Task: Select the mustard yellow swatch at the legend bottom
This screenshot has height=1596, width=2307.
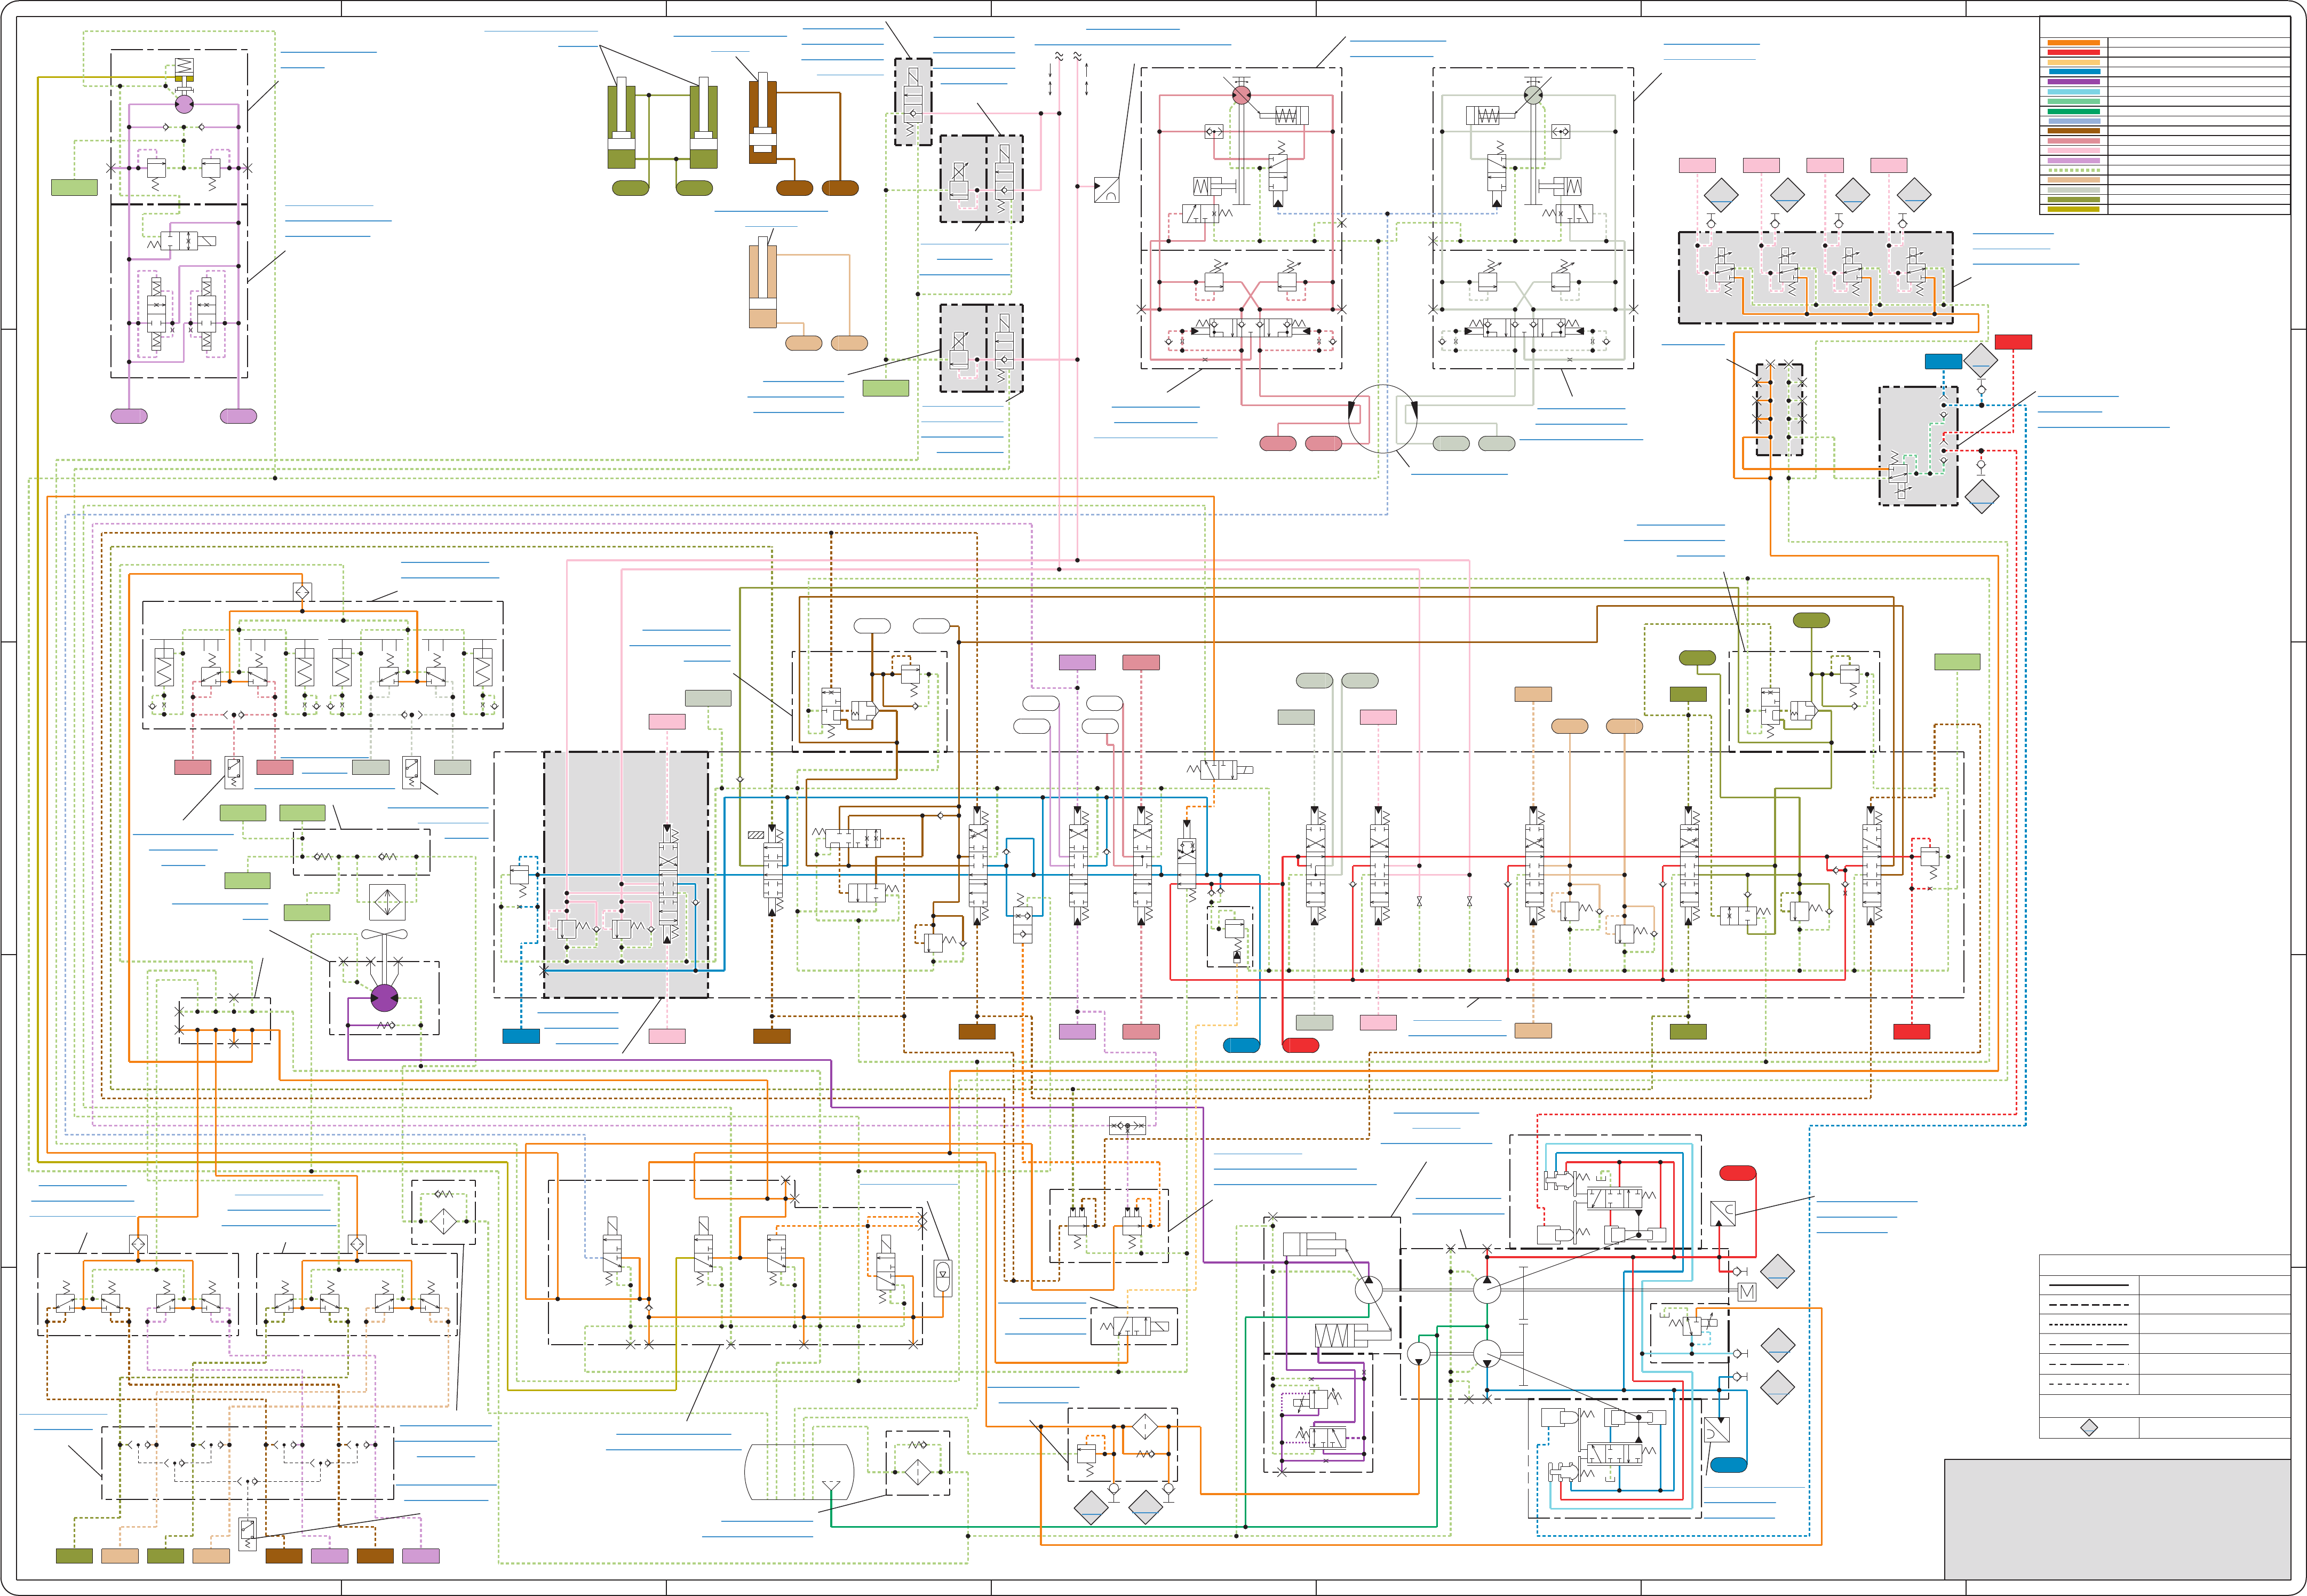Action: tap(2074, 209)
